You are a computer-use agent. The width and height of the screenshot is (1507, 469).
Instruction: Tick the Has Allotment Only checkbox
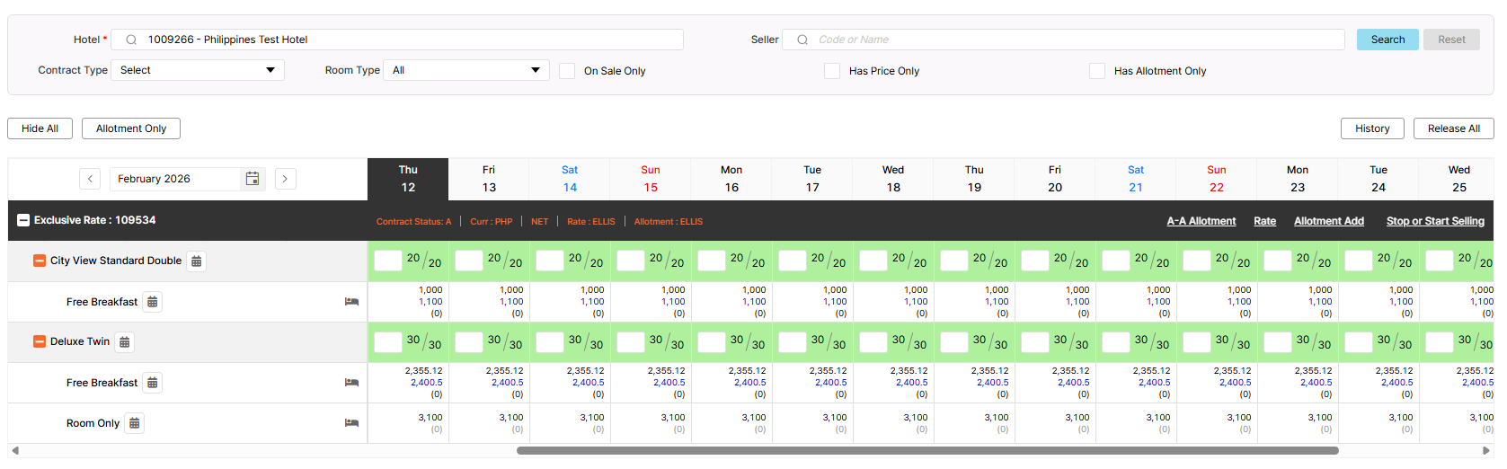1097,71
